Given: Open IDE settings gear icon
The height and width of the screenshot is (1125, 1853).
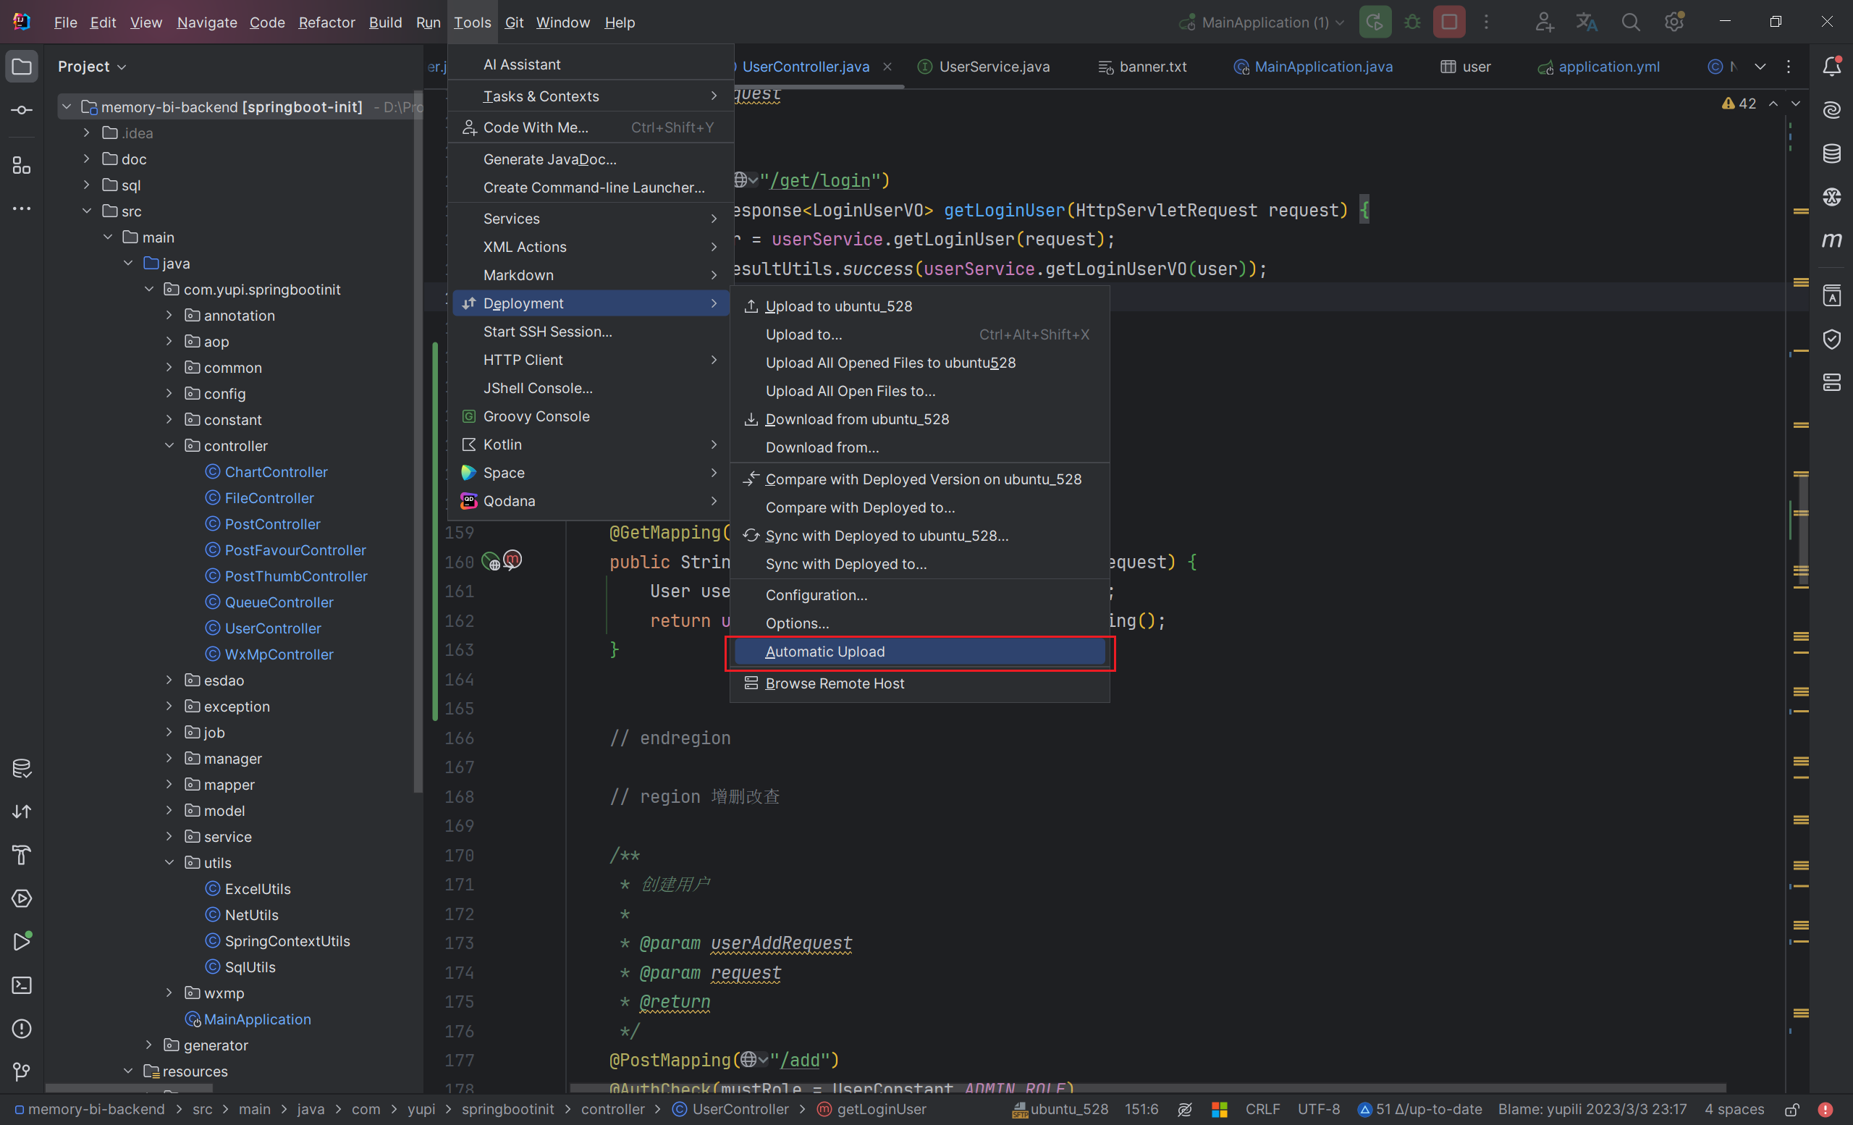Looking at the screenshot, I should pos(1674,22).
